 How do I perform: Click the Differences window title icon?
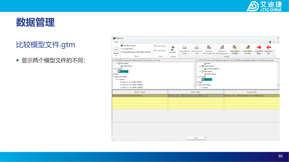pos(114,38)
